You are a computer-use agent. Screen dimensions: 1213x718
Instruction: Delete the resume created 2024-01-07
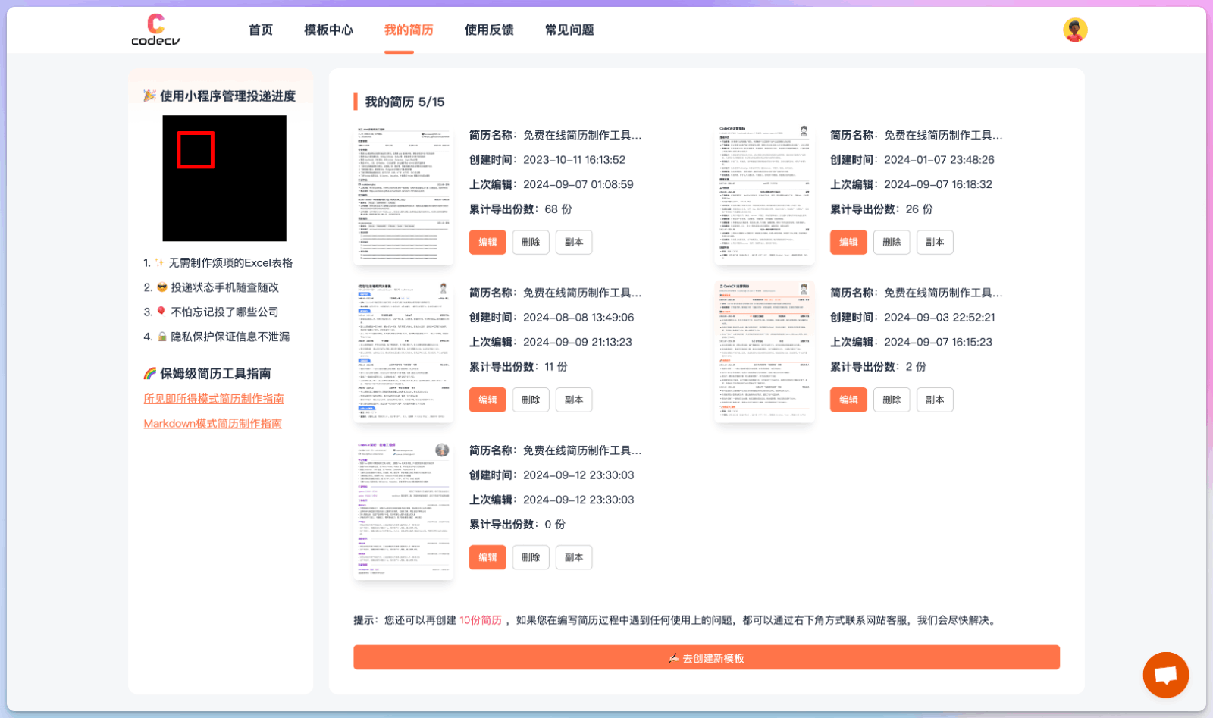coord(892,242)
